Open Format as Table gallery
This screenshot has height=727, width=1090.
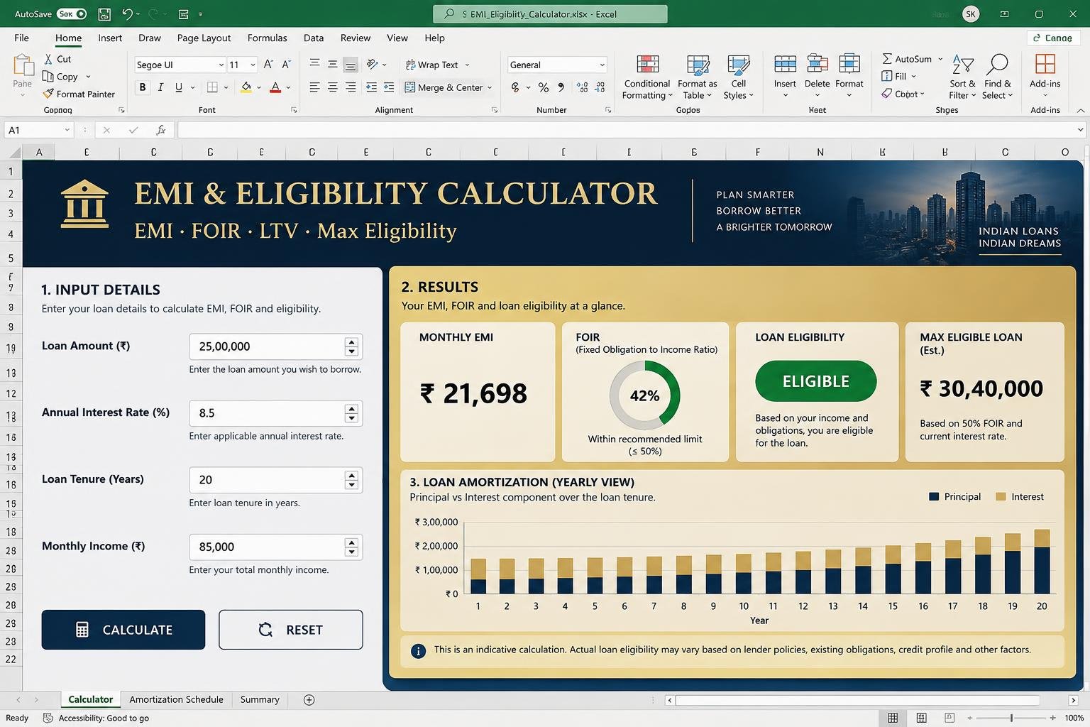pyautogui.click(x=697, y=77)
